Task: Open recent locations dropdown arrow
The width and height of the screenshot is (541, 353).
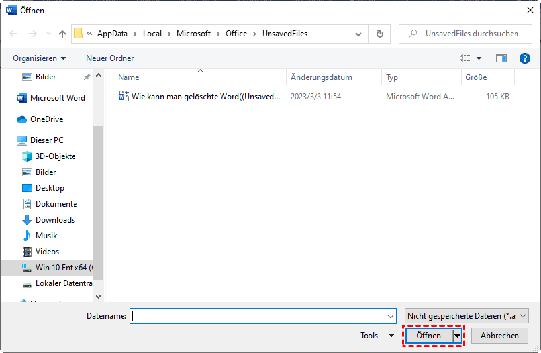Action: pos(48,34)
